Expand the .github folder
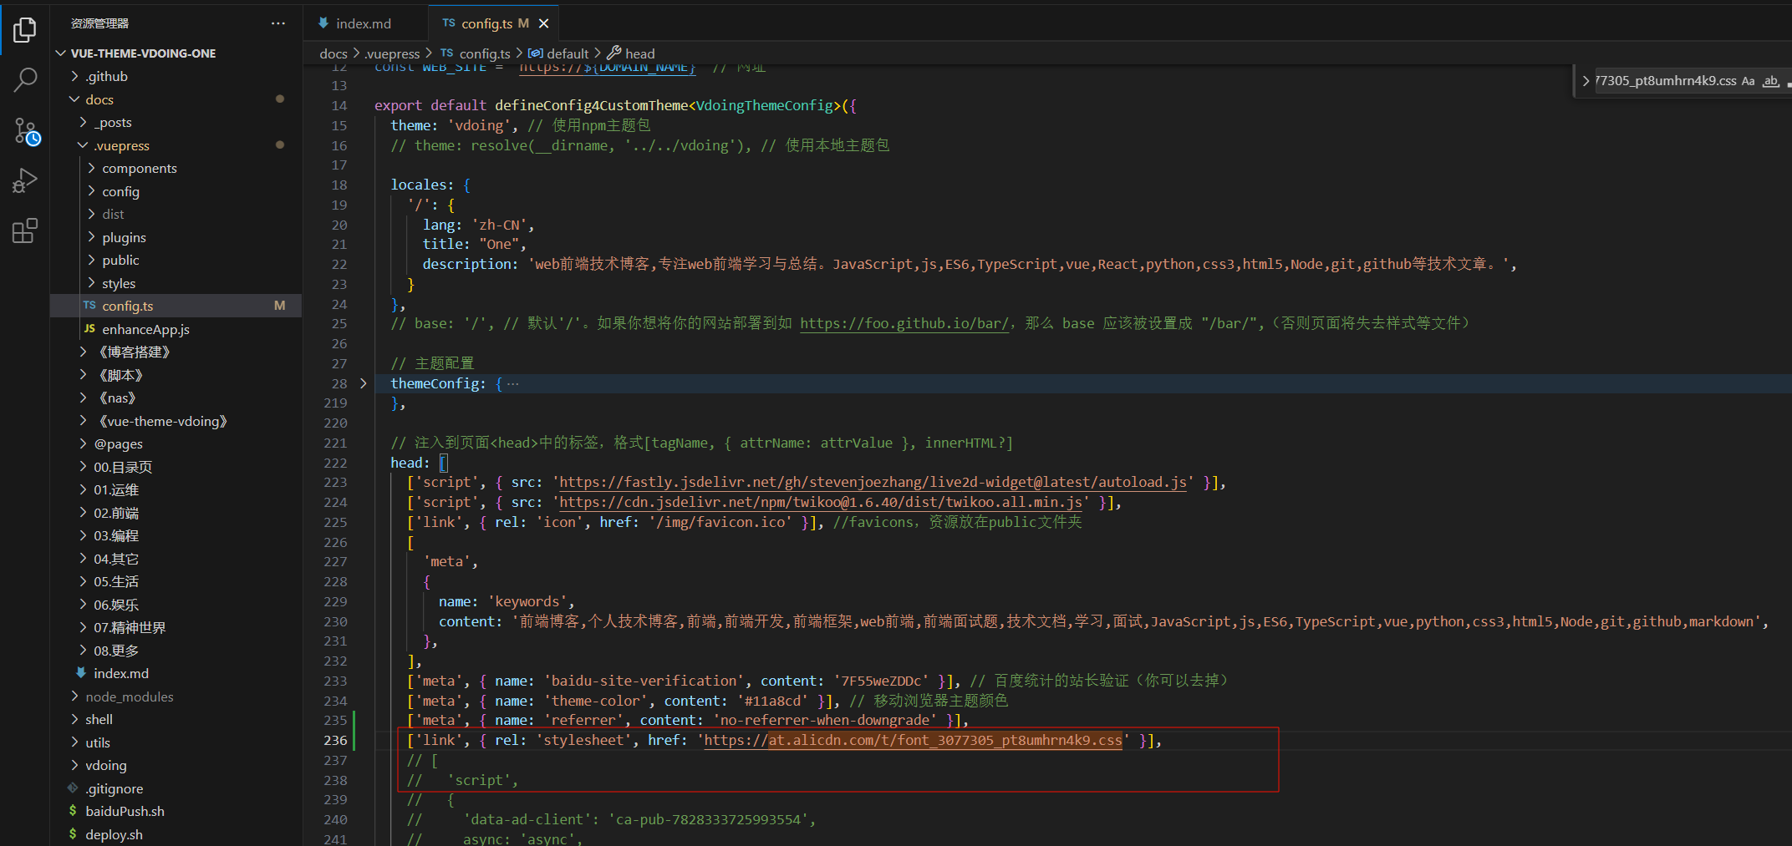This screenshot has width=1792, height=846. pos(74,76)
